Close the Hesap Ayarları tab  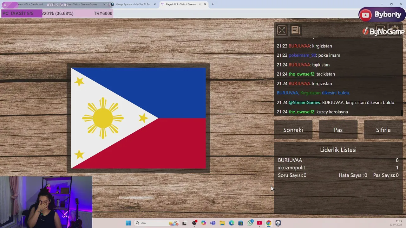point(155,4)
